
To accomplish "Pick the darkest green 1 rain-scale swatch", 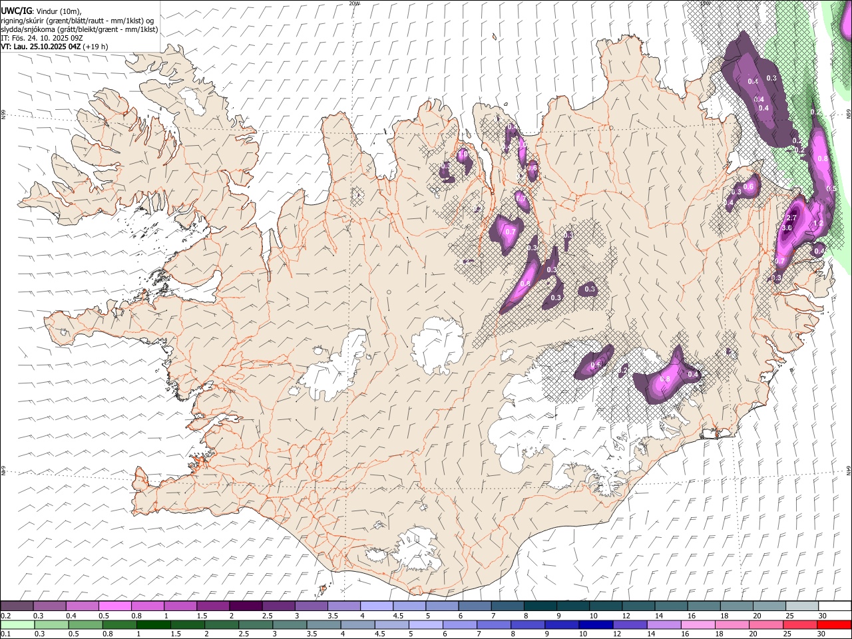I will pos(153,624).
